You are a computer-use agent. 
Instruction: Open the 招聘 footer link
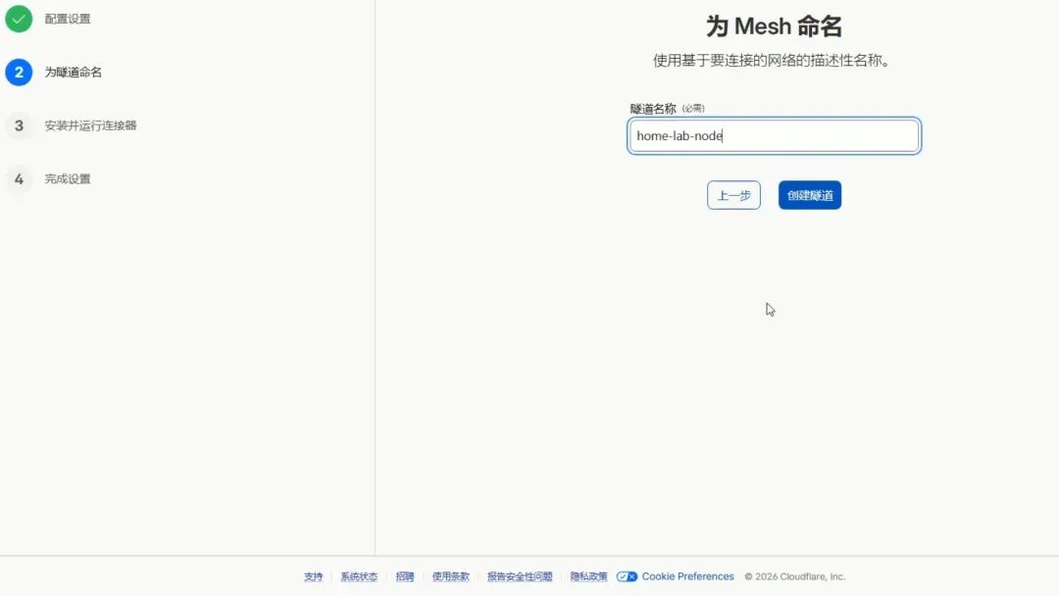(x=405, y=576)
